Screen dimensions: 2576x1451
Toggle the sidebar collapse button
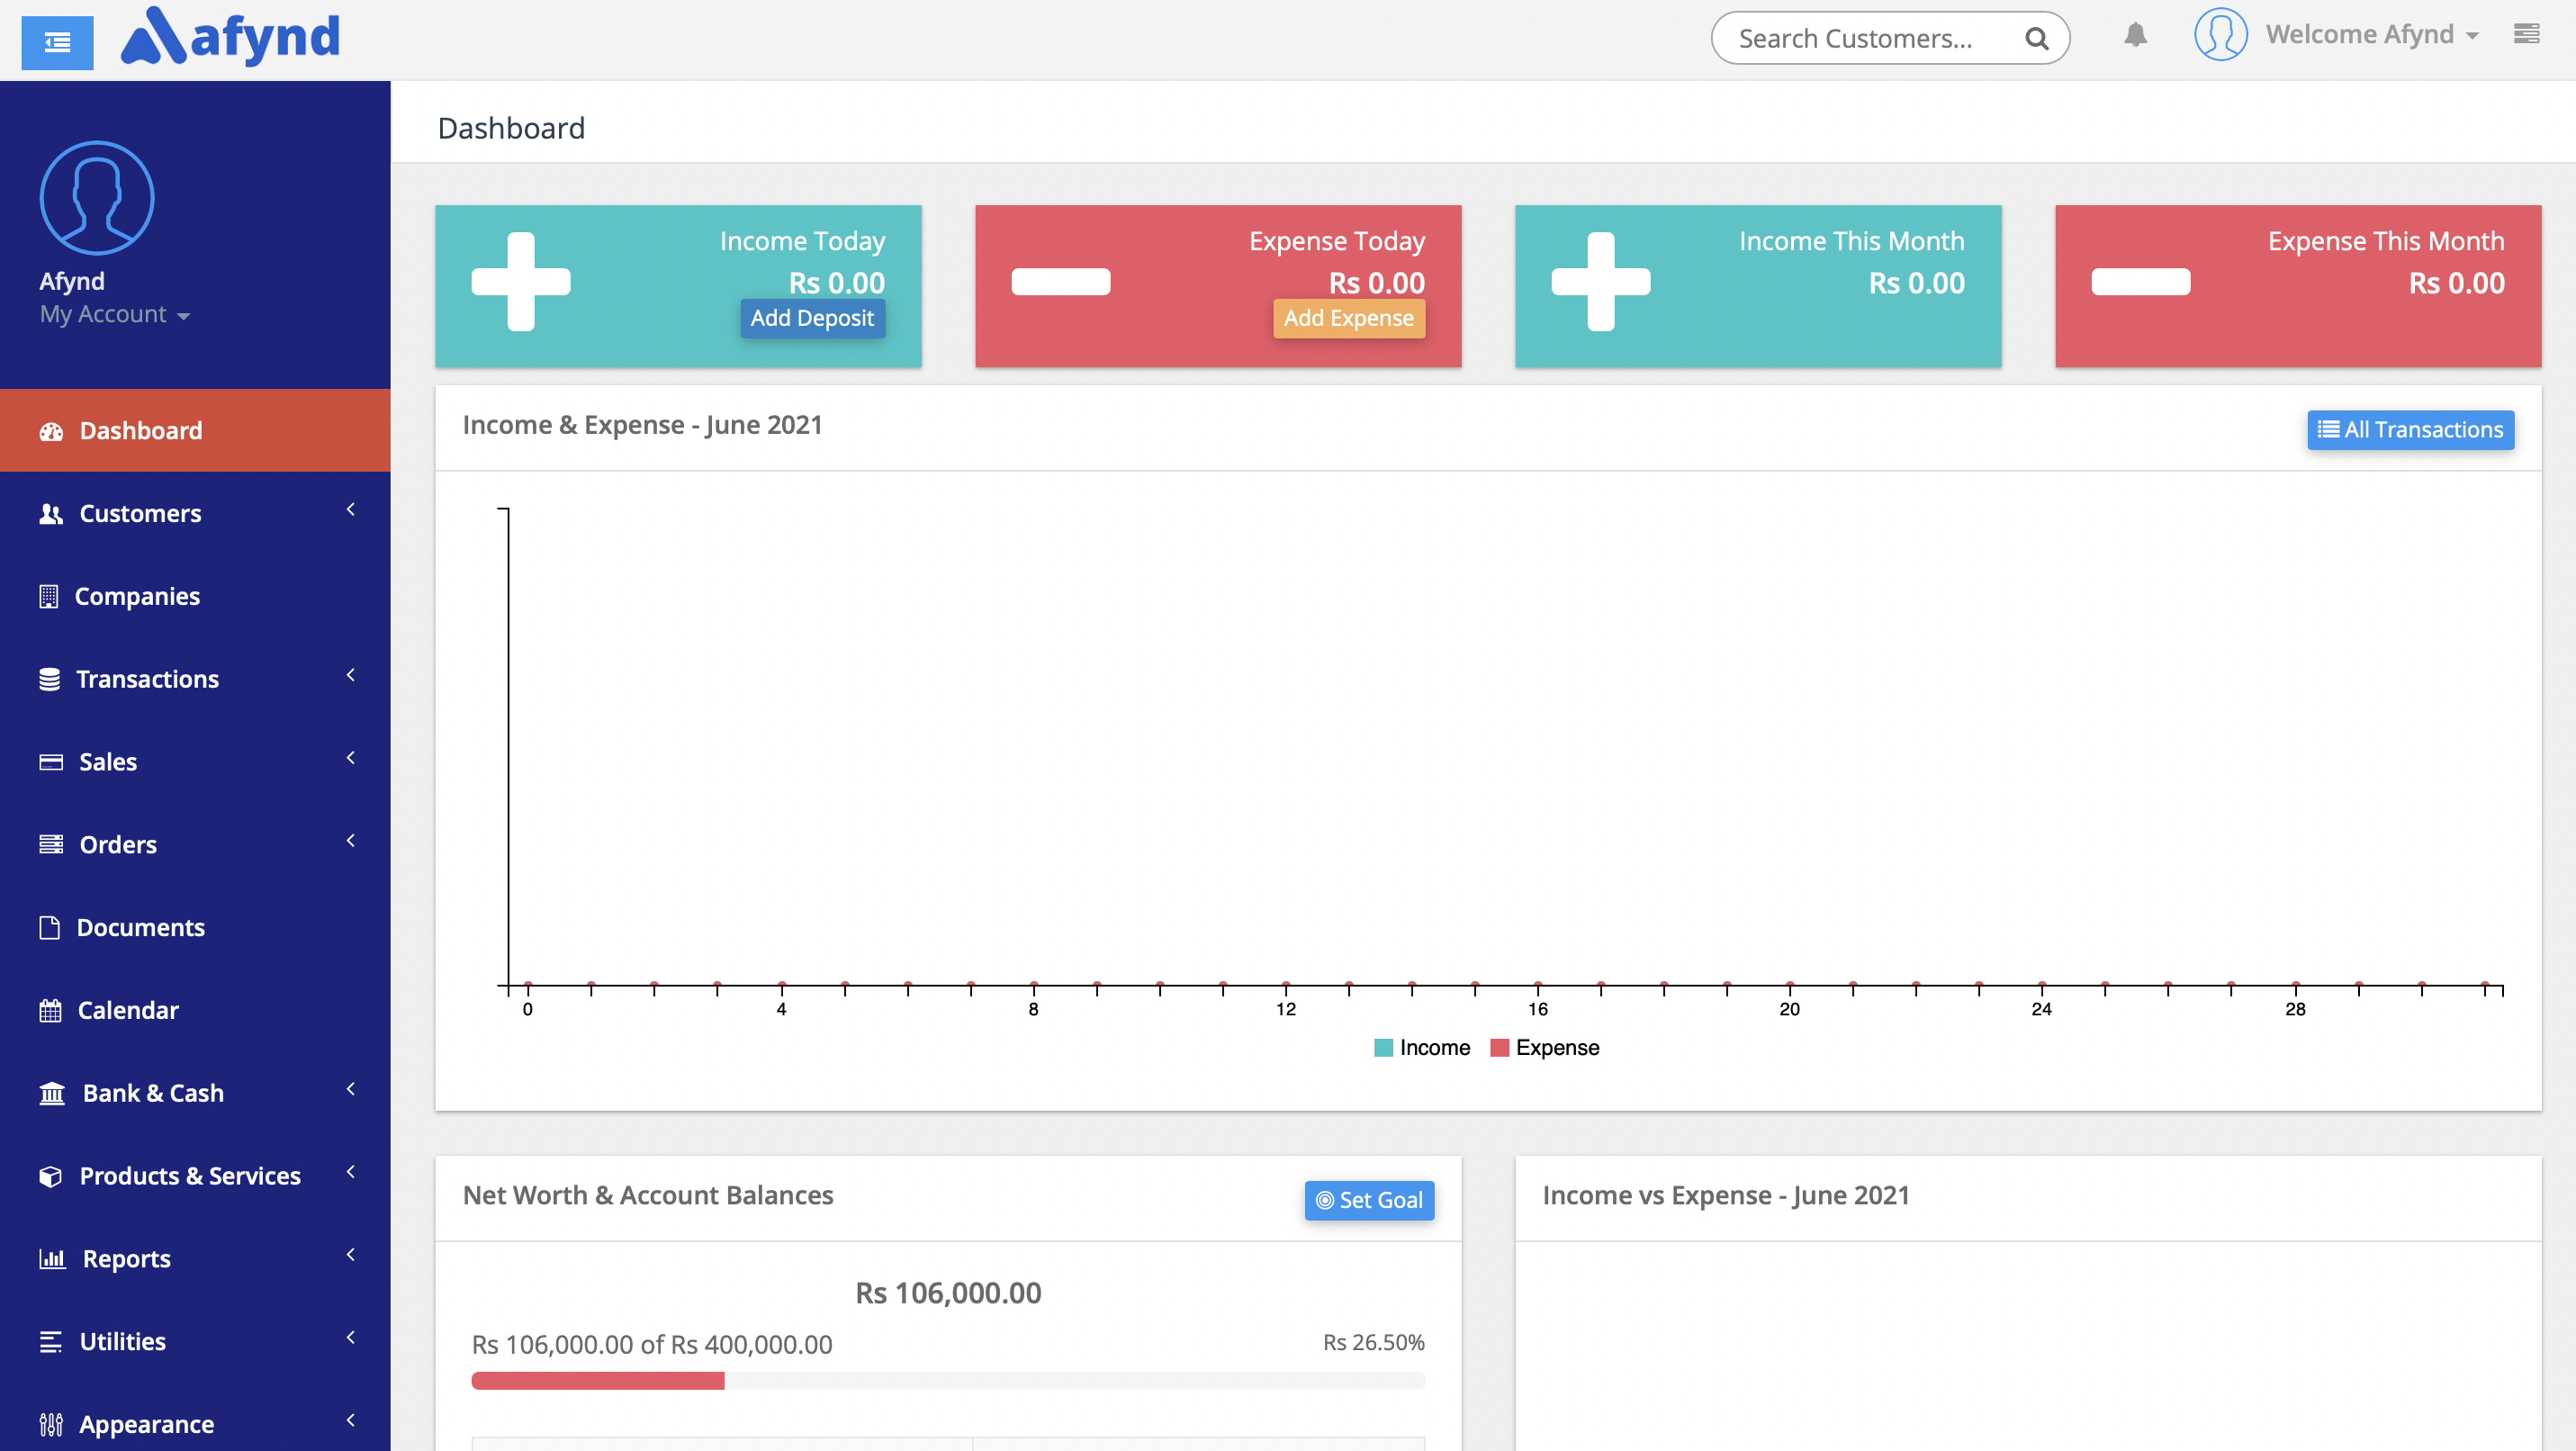pos(57,42)
